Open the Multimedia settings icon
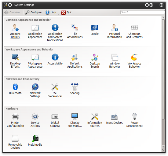 coord(35,140)
